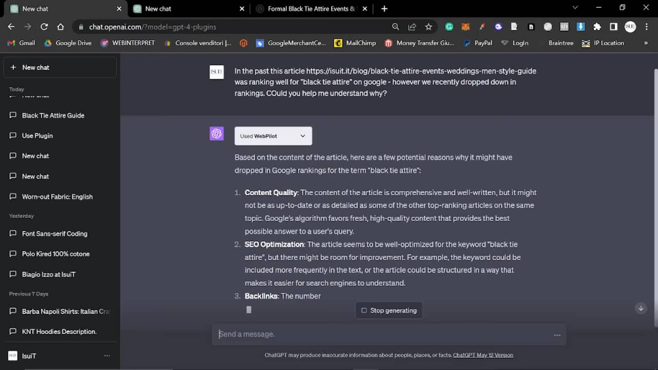658x370 pixels.
Task: Open the Worn-out Fabric: English chat
Action: pyautogui.click(x=60, y=197)
